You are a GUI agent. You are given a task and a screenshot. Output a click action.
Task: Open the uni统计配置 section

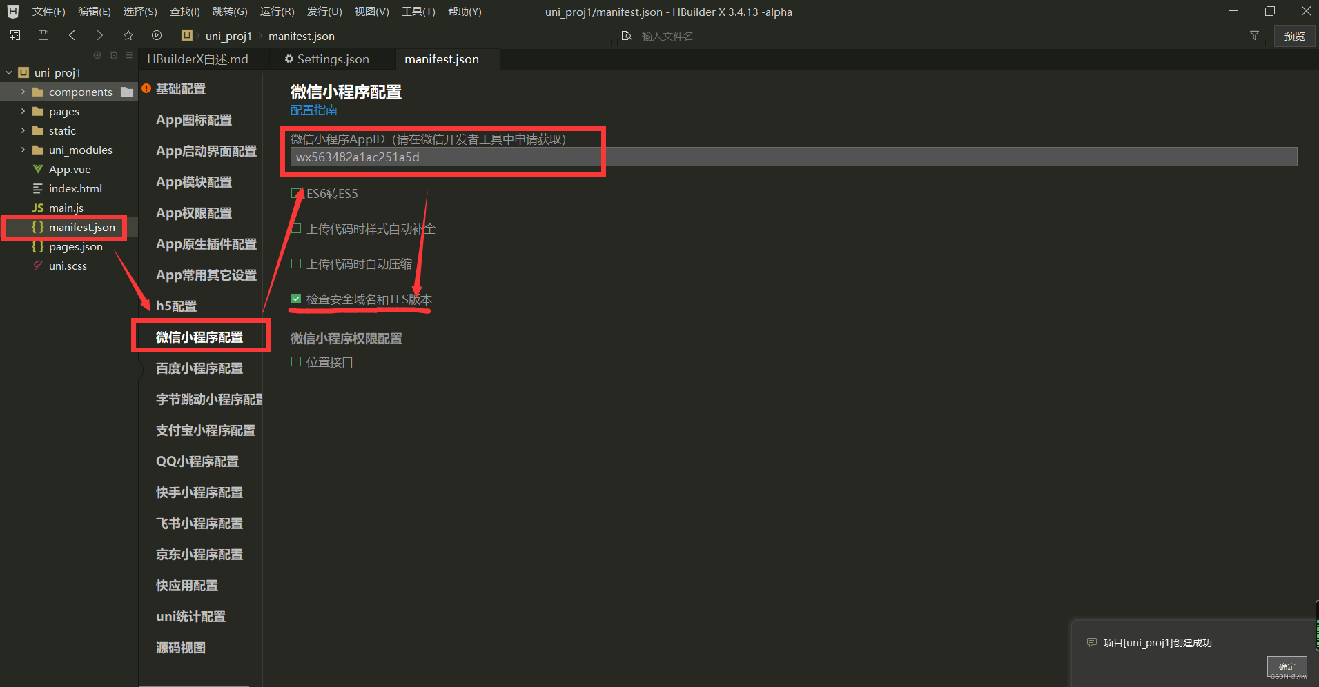click(191, 617)
